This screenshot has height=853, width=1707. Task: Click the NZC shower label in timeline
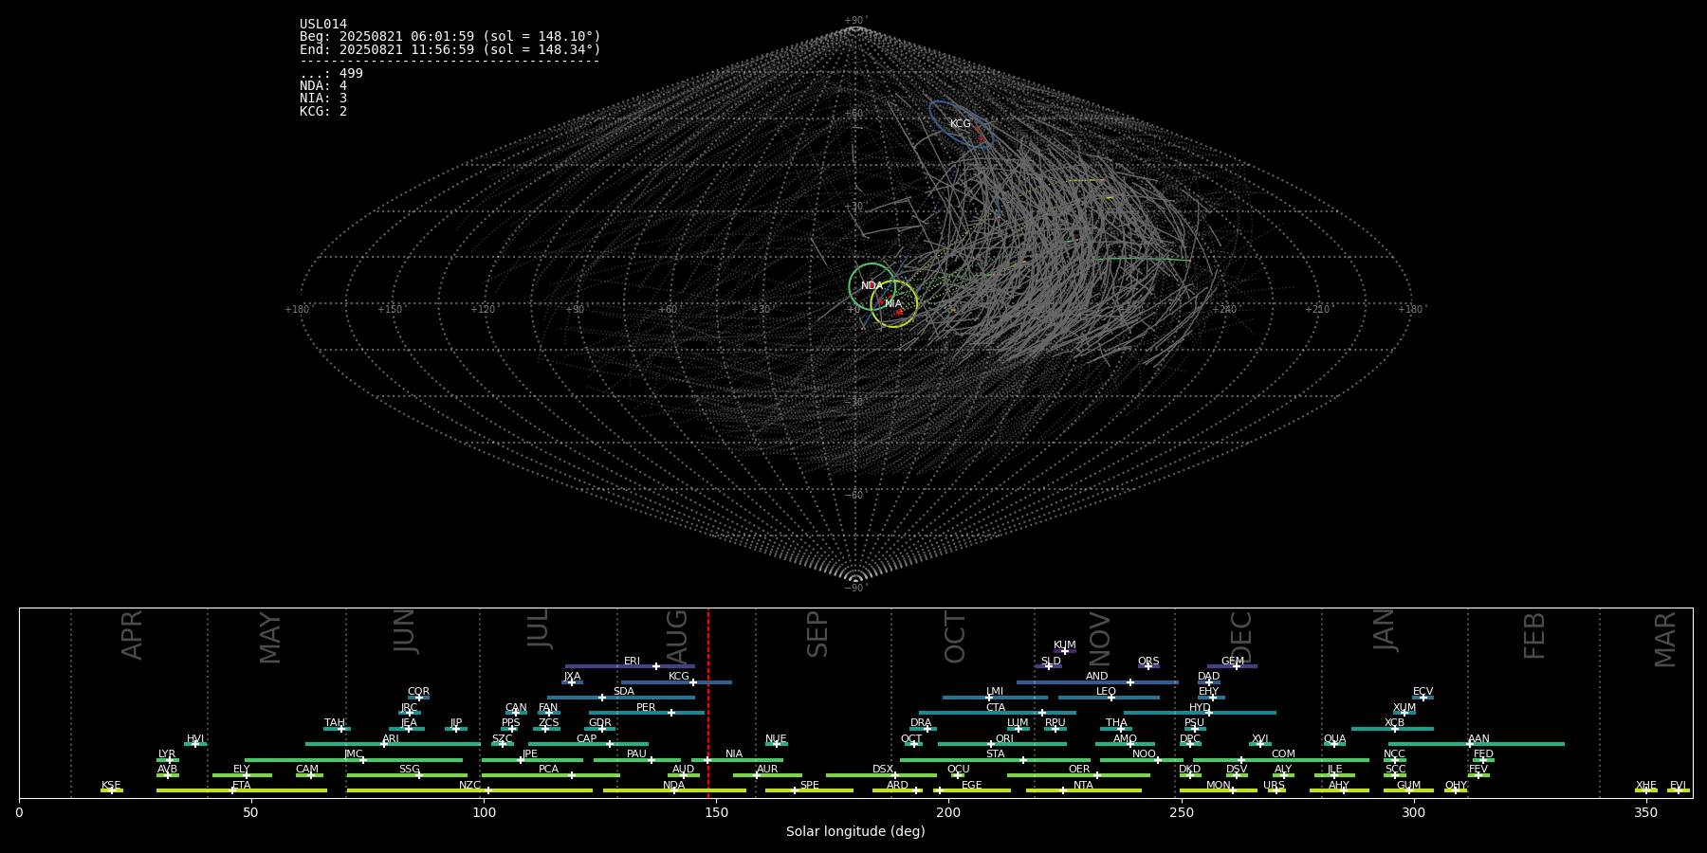469,786
